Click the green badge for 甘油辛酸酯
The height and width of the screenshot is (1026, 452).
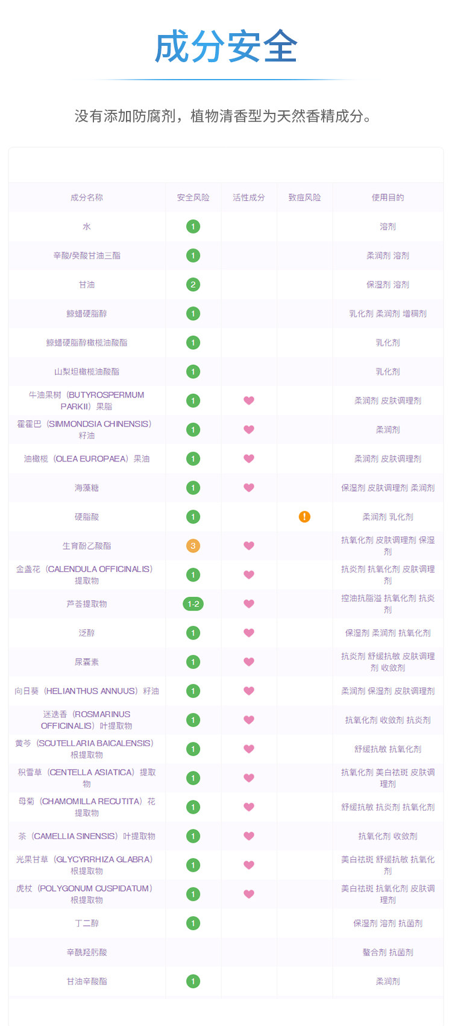[193, 981]
